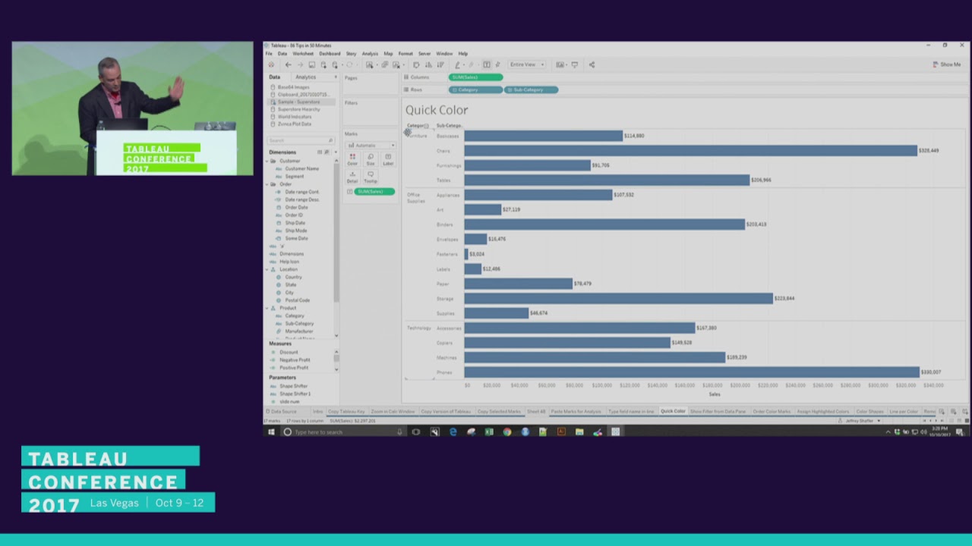Select the Negative Profit measure
The height and width of the screenshot is (546, 972).
pos(295,360)
